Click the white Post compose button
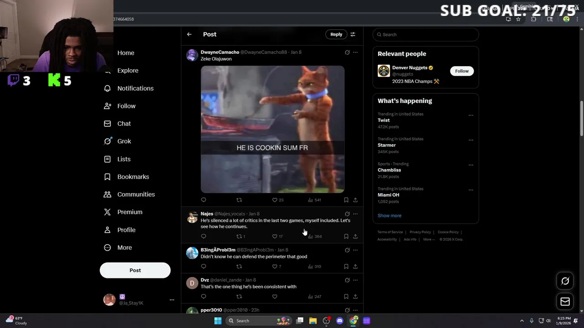The height and width of the screenshot is (328, 584). 135,270
